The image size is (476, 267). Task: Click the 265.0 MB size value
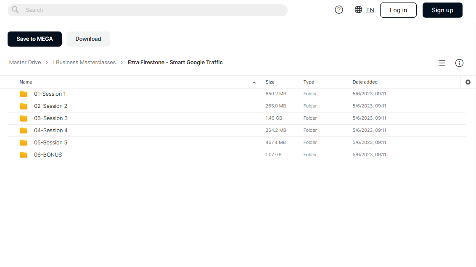pyautogui.click(x=276, y=106)
